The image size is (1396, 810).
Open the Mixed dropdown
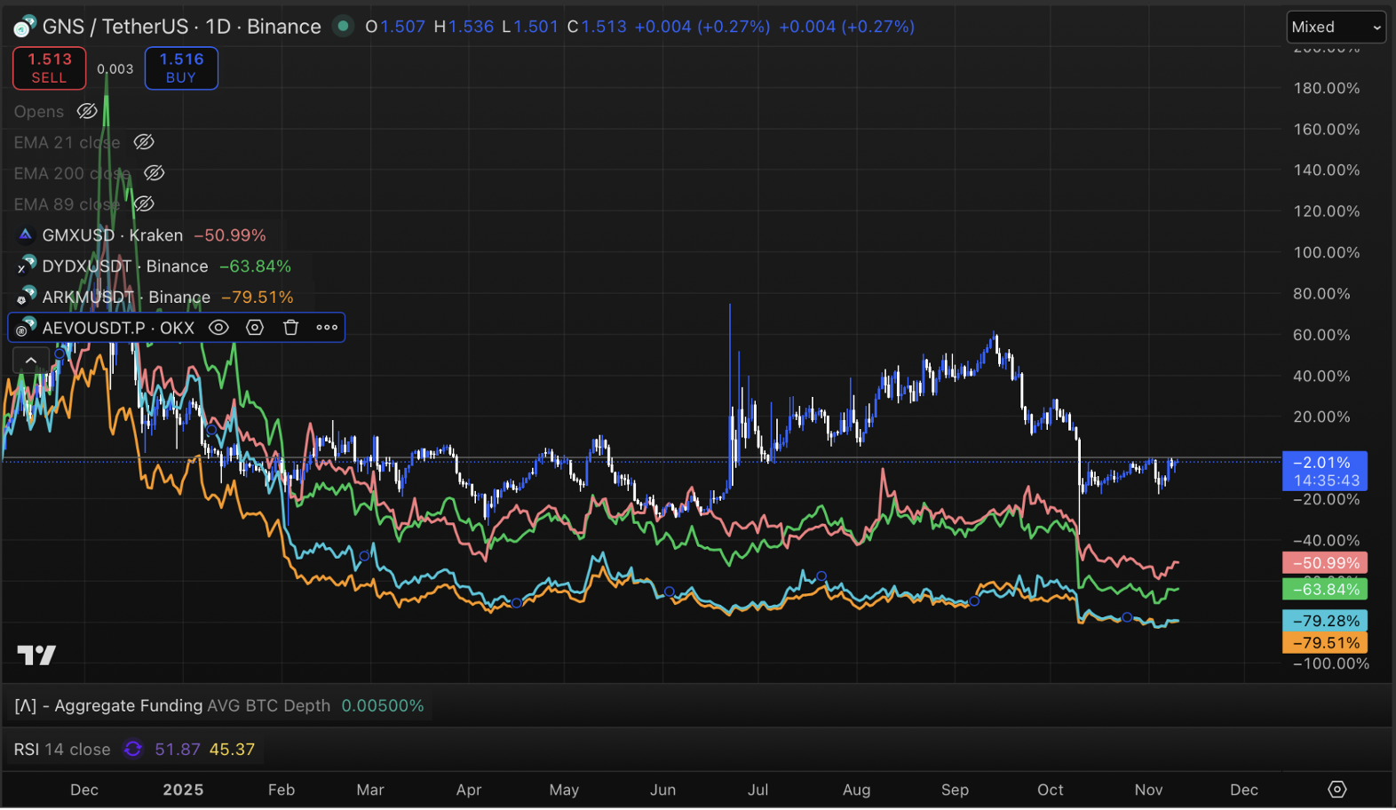pyautogui.click(x=1336, y=28)
